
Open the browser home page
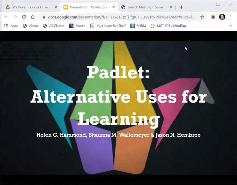click(x=33, y=17)
